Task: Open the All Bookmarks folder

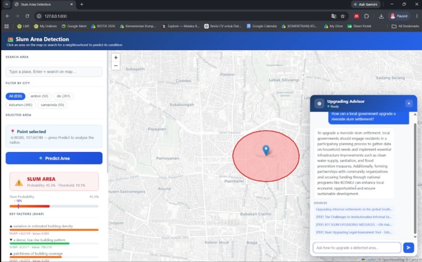Action: click(405, 26)
